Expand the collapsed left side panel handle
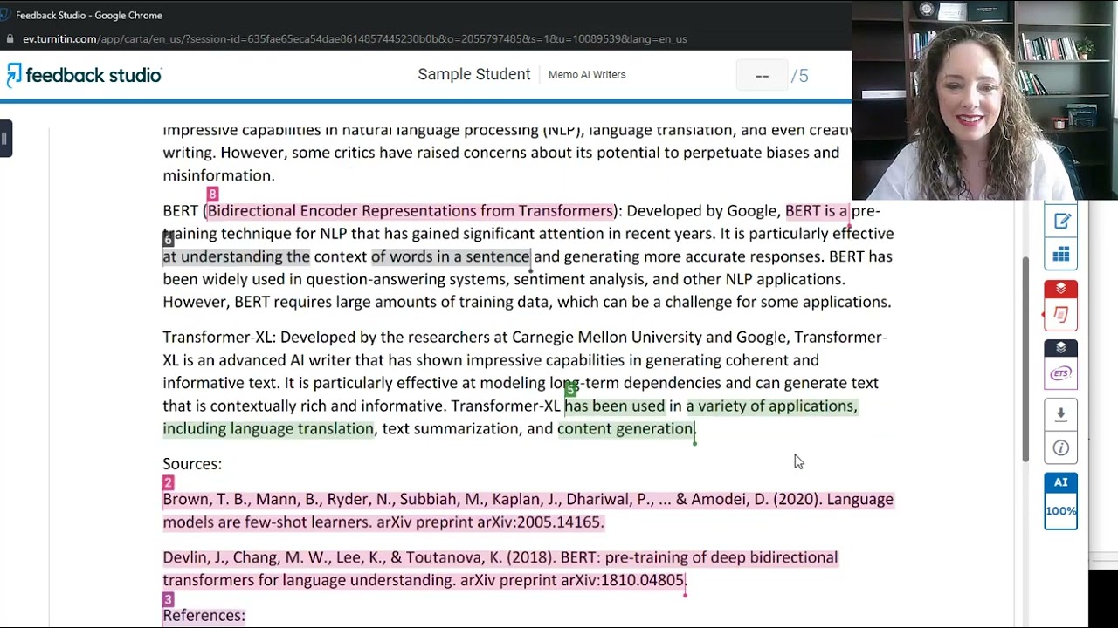1118x628 pixels. 6,139
